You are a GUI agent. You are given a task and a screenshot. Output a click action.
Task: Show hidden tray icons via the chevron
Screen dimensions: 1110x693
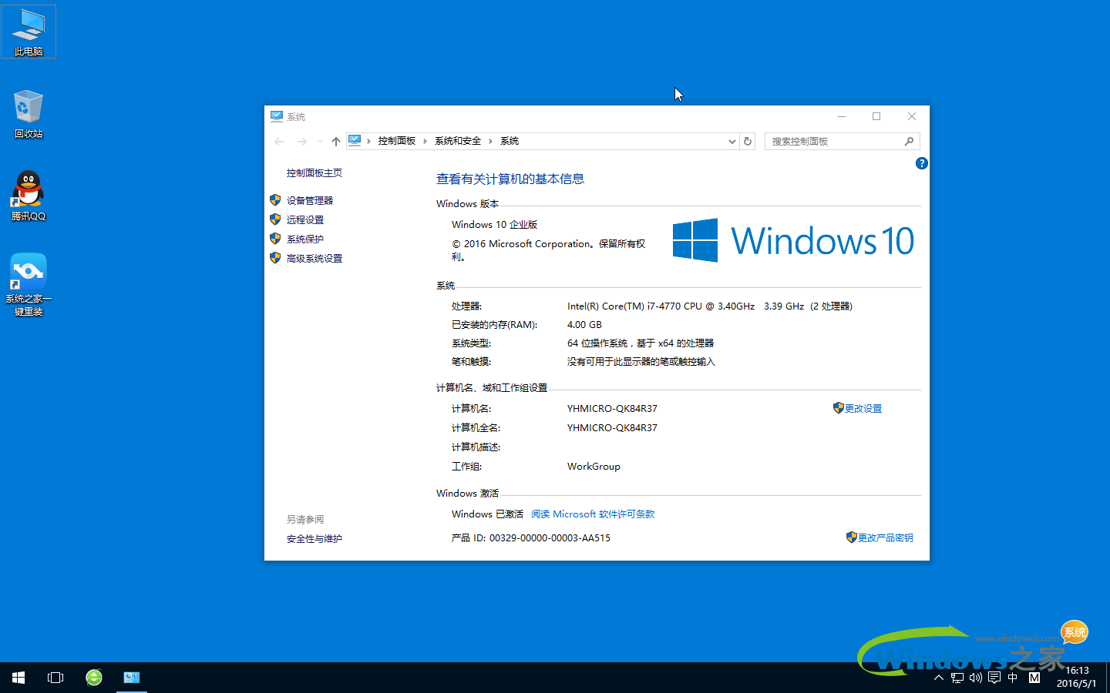coord(938,677)
